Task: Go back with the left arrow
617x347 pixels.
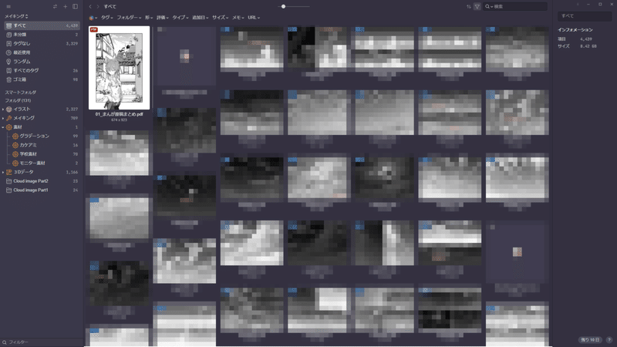Action: (90, 7)
